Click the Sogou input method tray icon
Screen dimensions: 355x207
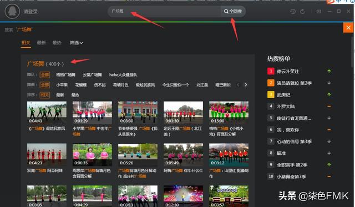(x=331, y=2)
